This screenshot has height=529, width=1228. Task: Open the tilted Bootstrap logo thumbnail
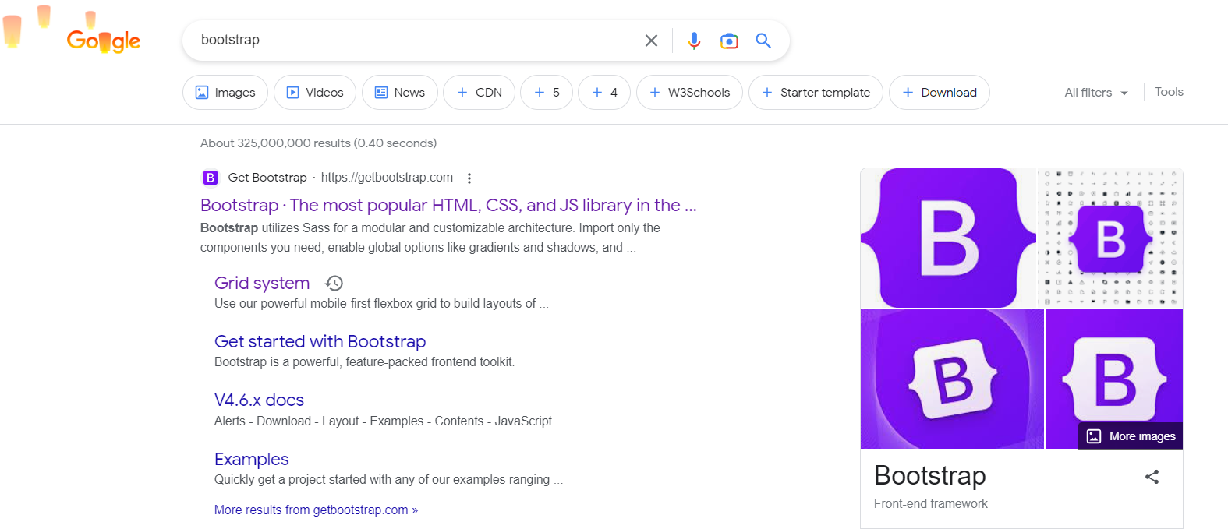click(x=952, y=379)
